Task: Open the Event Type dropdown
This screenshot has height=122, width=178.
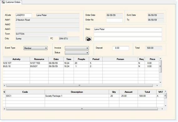Action: tap(35, 48)
